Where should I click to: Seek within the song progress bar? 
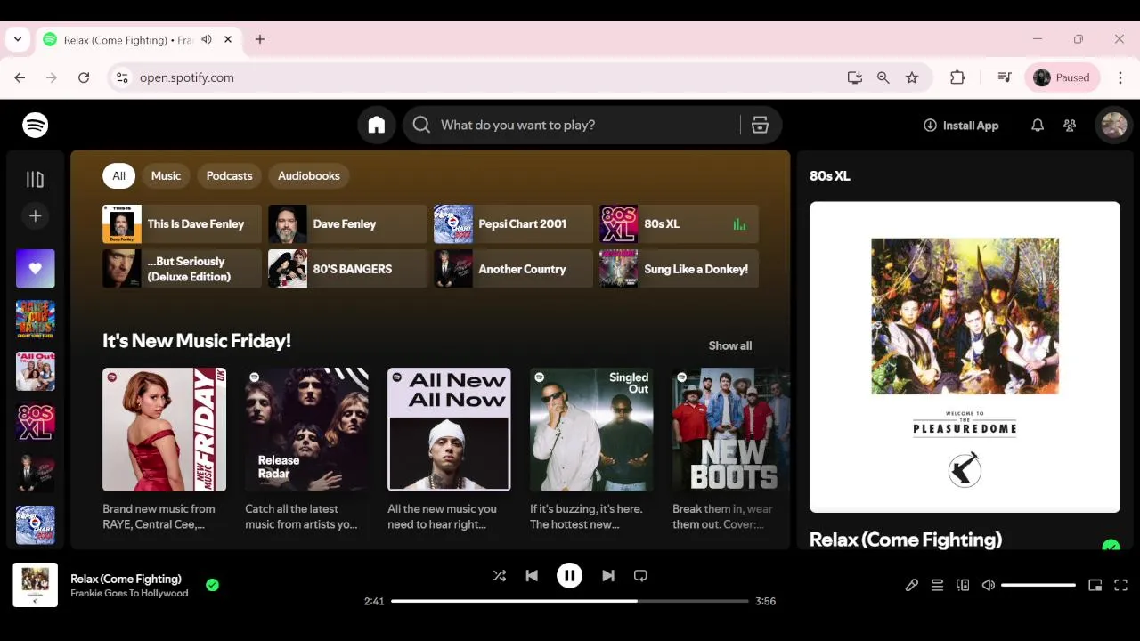[570, 601]
